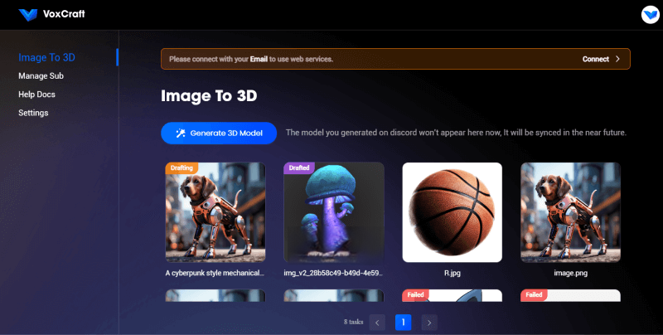Image resolution: width=663 pixels, height=335 pixels.
Task: Open the basketball R.jpg thumbnail
Action: tap(452, 212)
